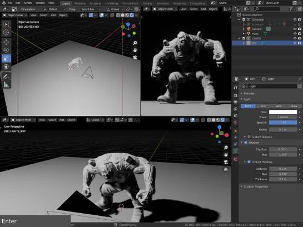Click the Blender logo menu icon
The height and width of the screenshot is (227, 303).
coord(4,3)
